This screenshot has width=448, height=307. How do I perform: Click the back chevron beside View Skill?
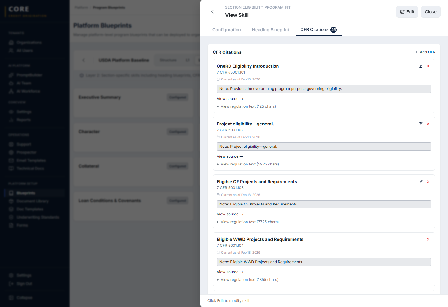(212, 12)
